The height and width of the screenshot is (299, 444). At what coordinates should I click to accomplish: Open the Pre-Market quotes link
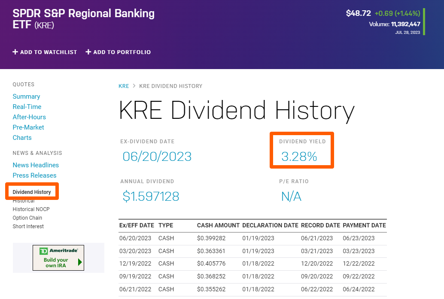(x=28, y=127)
